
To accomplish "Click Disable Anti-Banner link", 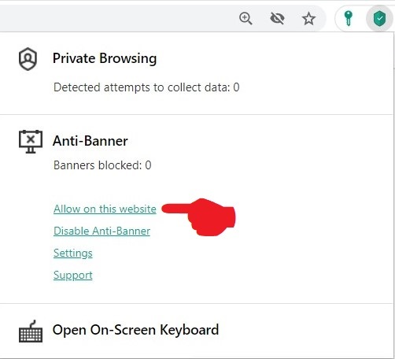I will click(x=102, y=231).
